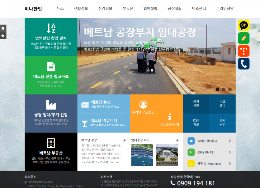Click the star favorite icon on left edge
The image size is (260, 188).
(x=3, y=36)
